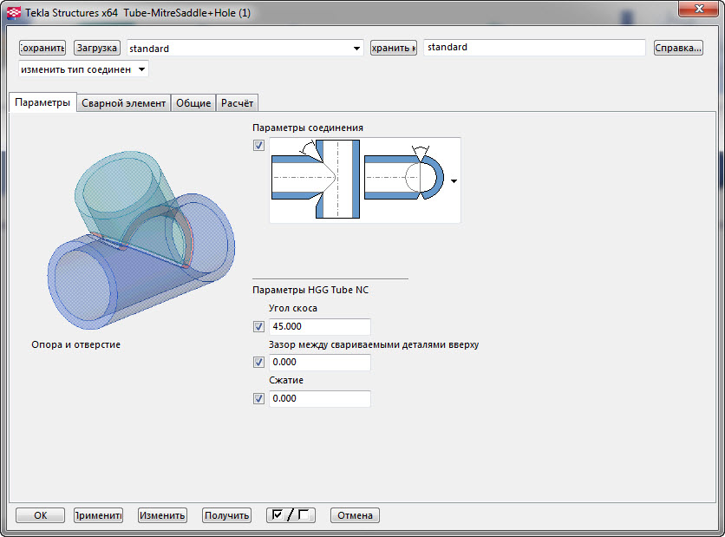The width and height of the screenshot is (725, 537).
Task: Toggle the Угол скоса checkbox
Action: 258,327
